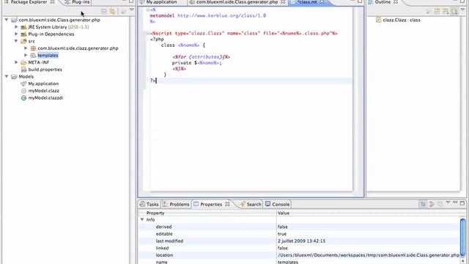Screen dimensions: 469x264
Task: Toggle the highlighted Outline toolbar button
Action: (454, 12)
